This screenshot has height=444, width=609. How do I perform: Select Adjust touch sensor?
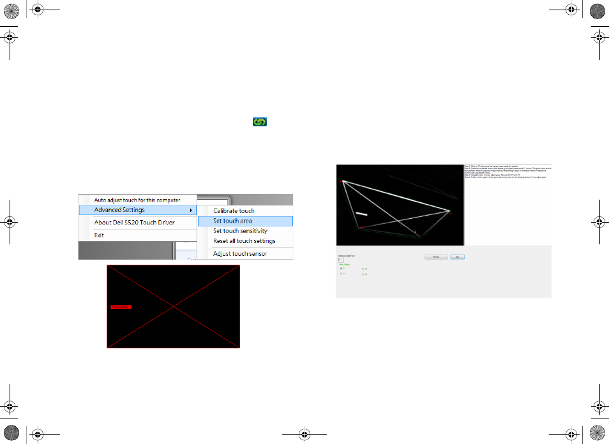tap(240, 253)
